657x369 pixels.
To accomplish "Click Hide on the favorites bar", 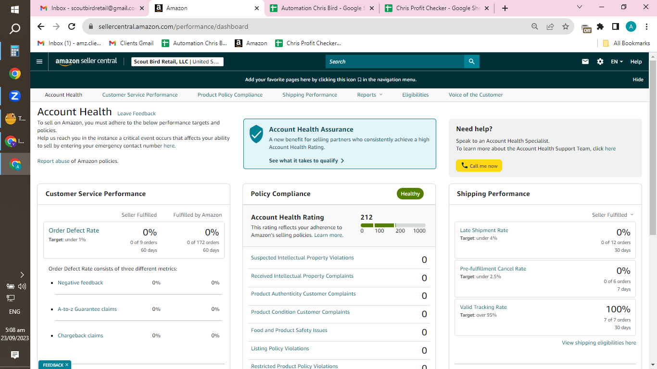I will click(x=638, y=80).
